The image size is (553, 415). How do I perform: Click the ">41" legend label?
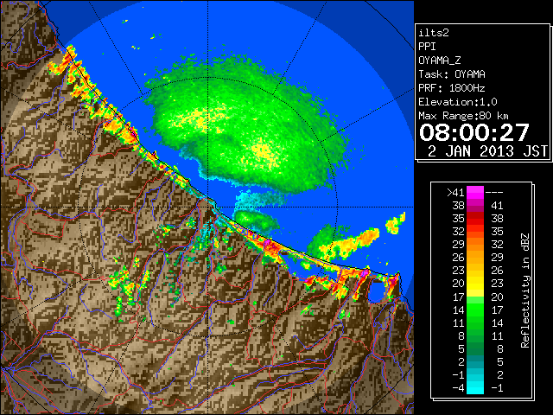pos(455,193)
